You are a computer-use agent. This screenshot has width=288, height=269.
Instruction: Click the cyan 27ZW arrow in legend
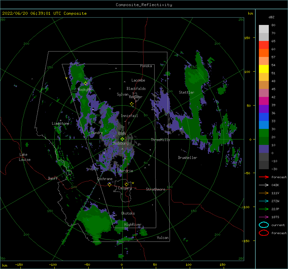click(264, 201)
